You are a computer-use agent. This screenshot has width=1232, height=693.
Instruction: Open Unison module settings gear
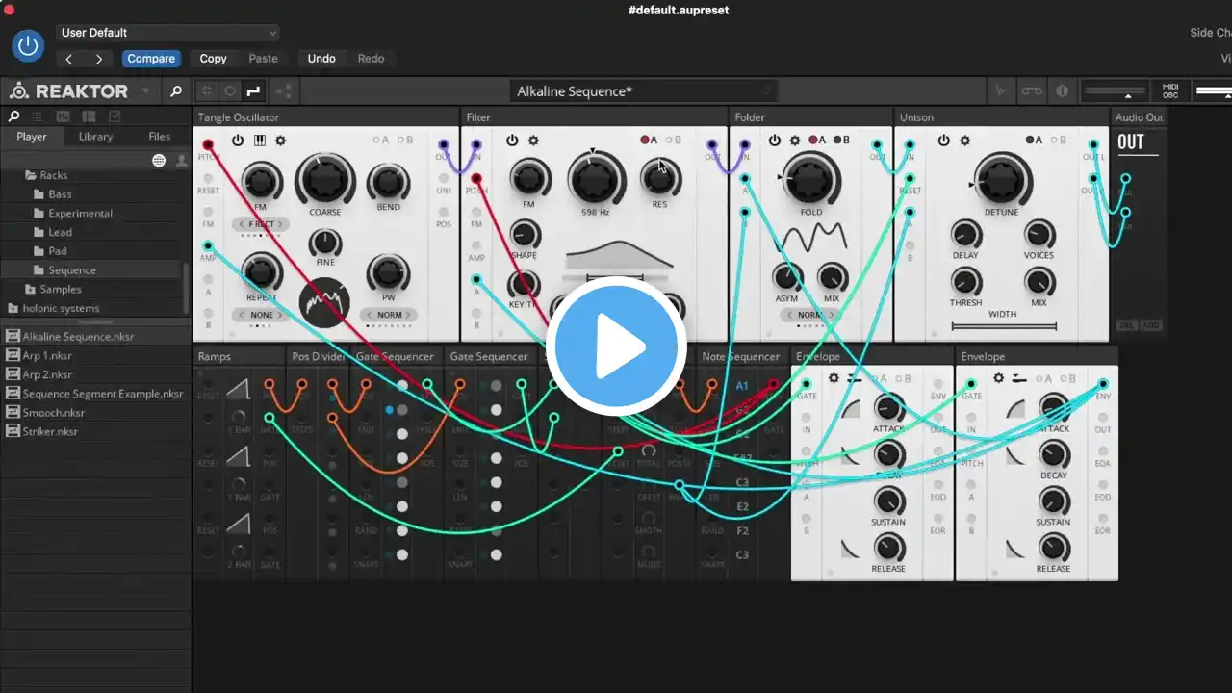(964, 141)
